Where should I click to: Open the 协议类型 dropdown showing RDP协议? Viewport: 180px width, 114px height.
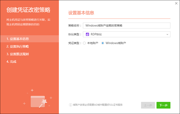127,34
